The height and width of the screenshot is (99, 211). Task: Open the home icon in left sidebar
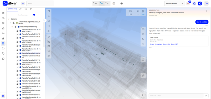[3, 28]
